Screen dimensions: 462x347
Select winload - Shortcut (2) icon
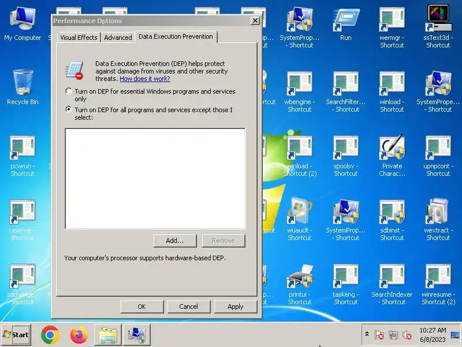(x=299, y=156)
